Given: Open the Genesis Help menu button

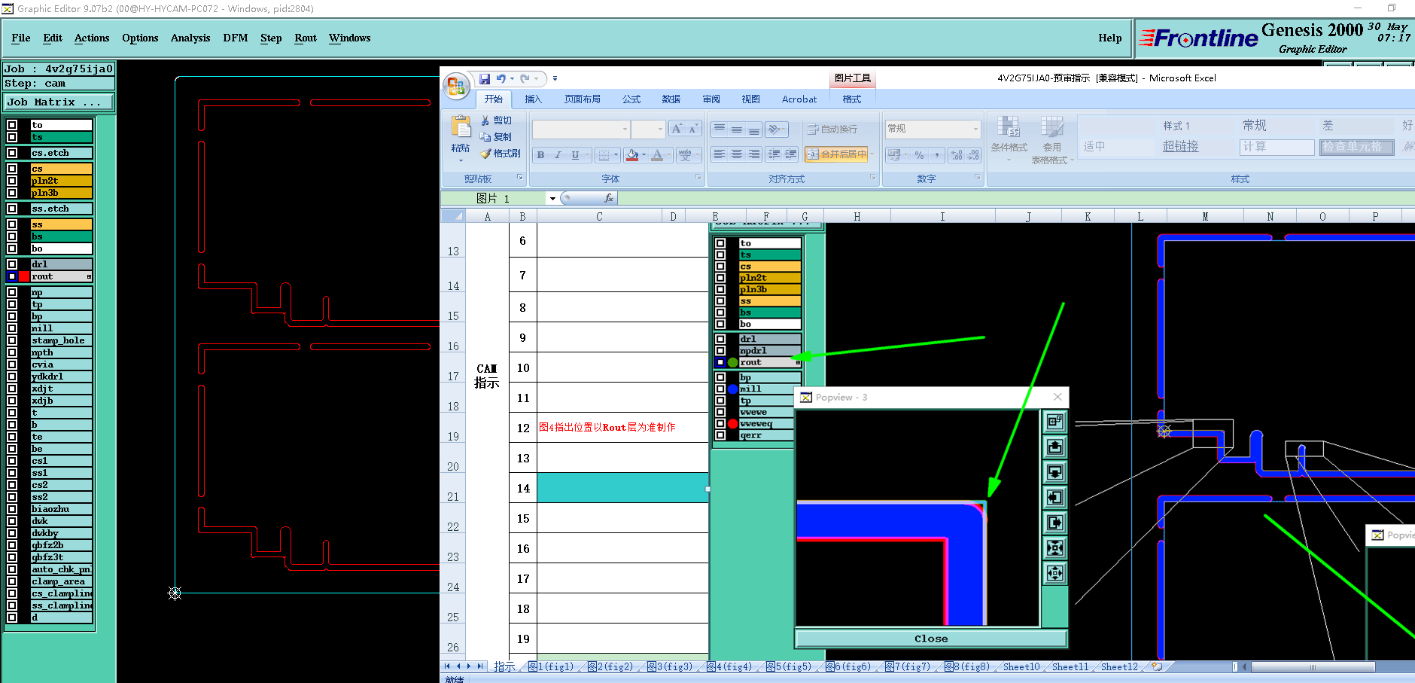Looking at the screenshot, I should click(1109, 38).
